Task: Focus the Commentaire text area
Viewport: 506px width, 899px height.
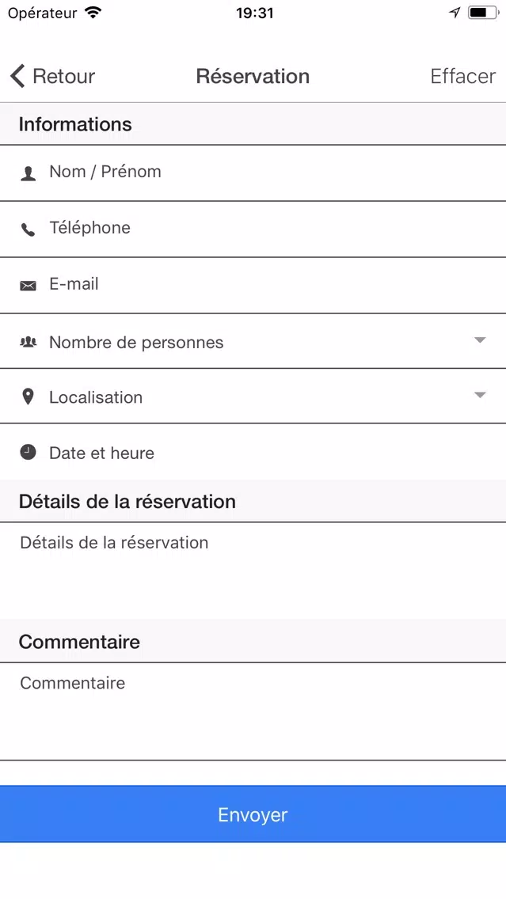Action: pos(253,711)
